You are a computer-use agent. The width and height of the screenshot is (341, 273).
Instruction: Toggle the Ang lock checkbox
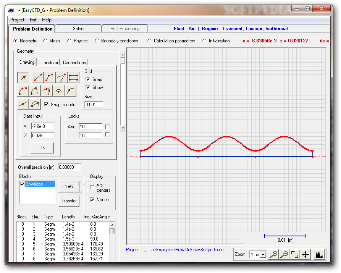click(107, 127)
